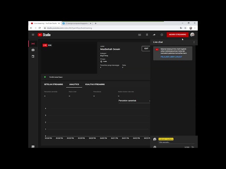Open stream settings gear icon
Viewport: 226px width, 169px height.
(x=162, y=35)
